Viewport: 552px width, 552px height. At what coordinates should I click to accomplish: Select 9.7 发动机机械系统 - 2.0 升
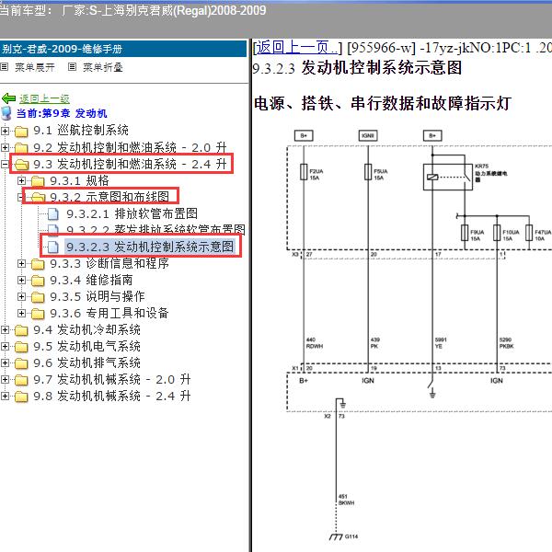112,379
